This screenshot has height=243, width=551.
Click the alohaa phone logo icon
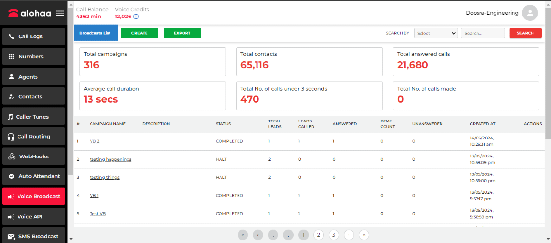13,13
